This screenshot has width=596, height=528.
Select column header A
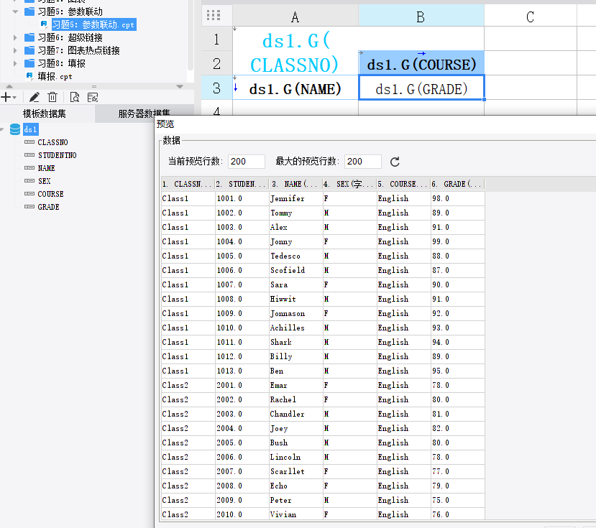click(x=295, y=17)
